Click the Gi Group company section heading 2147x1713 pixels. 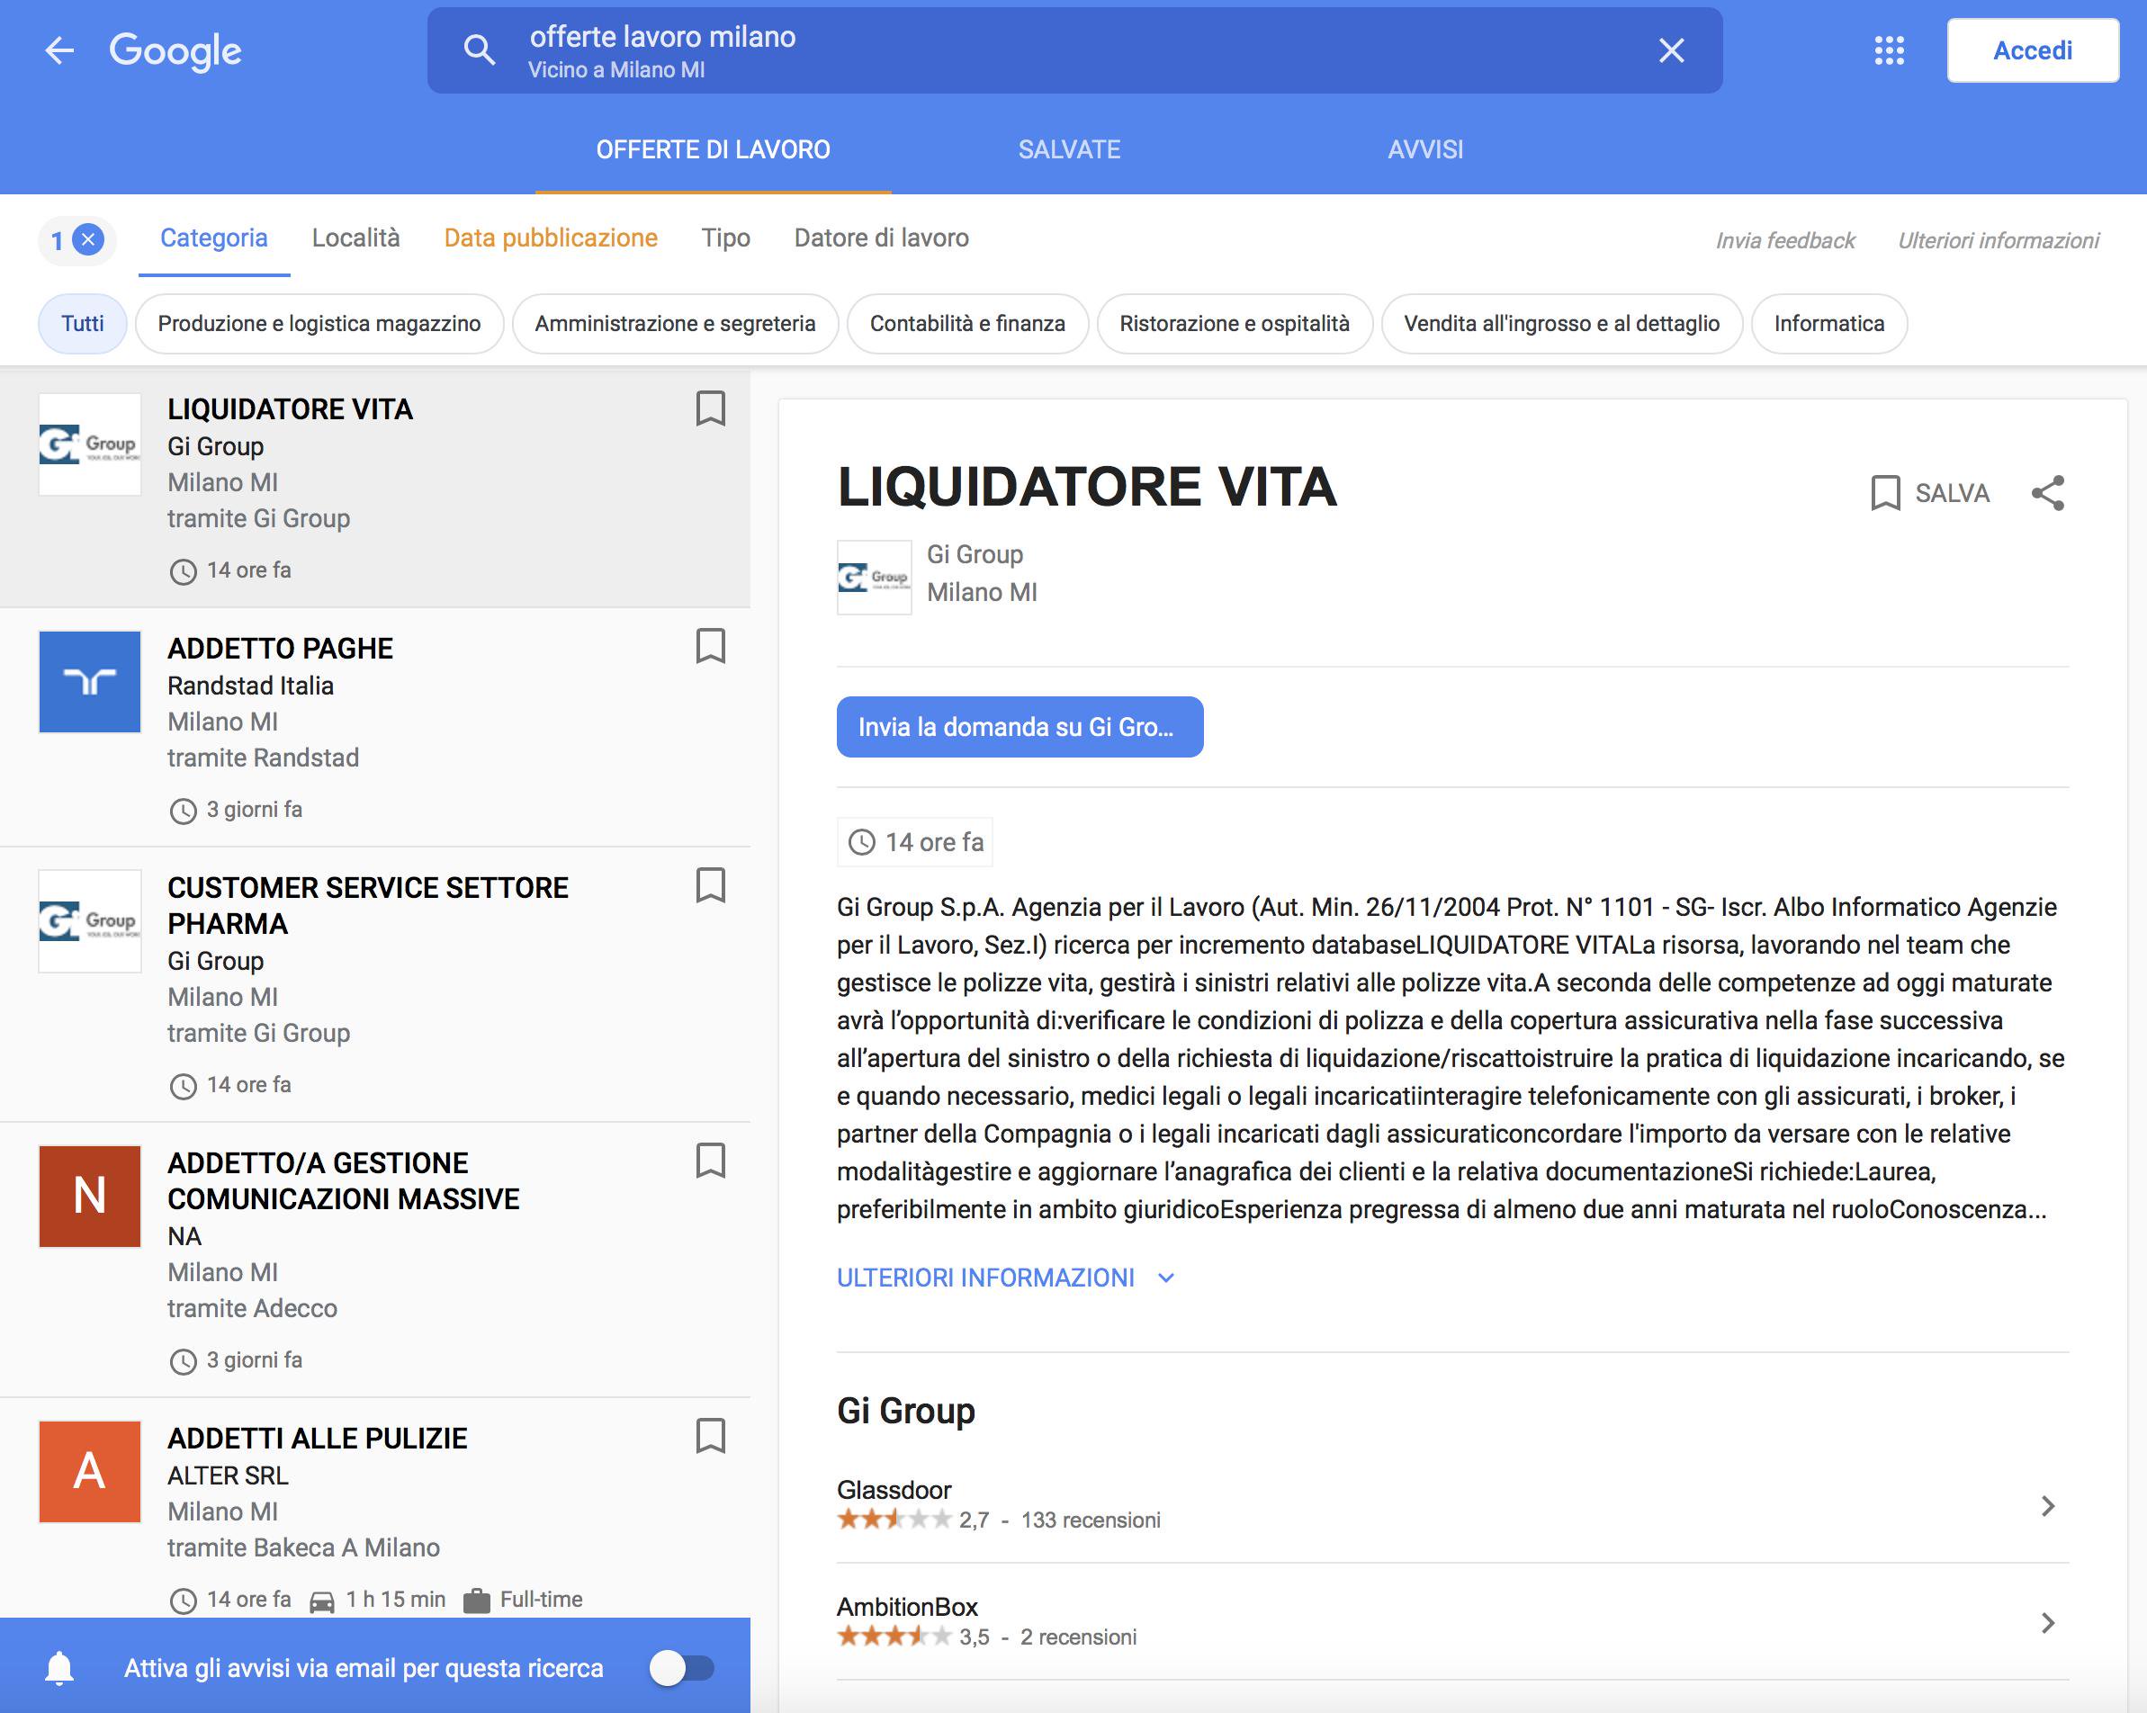[x=906, y=1412]
